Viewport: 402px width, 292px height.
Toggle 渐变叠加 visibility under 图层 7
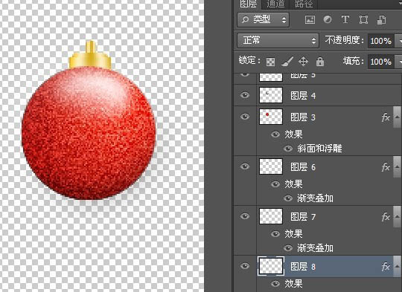288,248
